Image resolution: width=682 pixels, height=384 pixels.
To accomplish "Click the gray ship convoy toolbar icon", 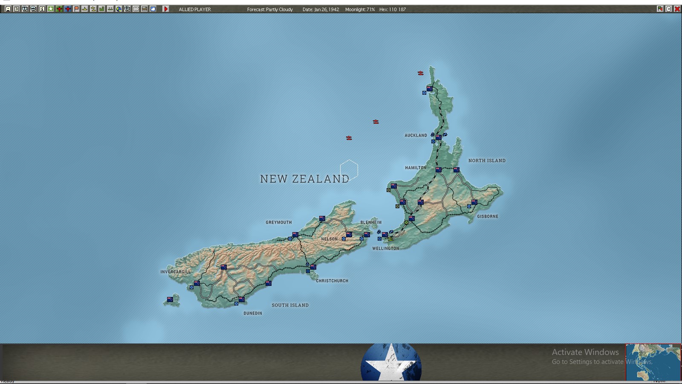I will point(110,9).
